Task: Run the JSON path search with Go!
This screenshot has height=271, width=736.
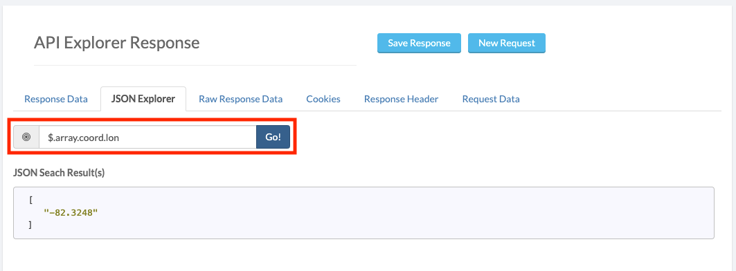Action: (x=273, y=137)
